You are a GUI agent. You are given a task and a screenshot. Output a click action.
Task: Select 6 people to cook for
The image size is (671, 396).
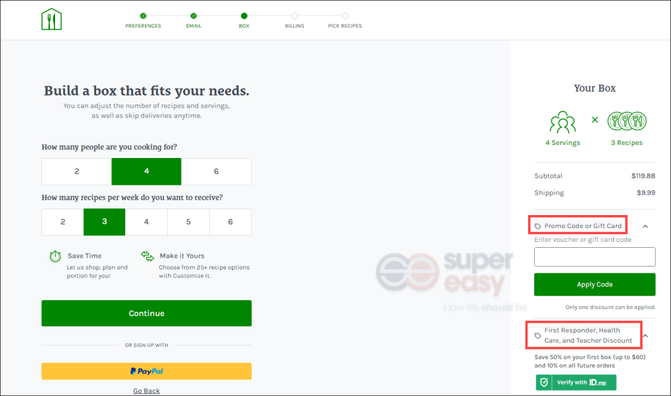tap(216, 171)
